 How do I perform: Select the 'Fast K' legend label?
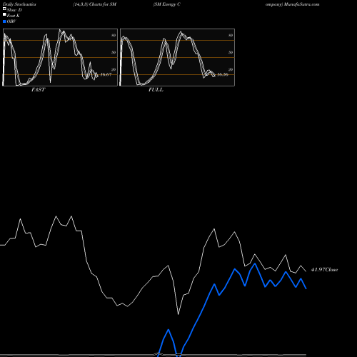coord(14,16)
